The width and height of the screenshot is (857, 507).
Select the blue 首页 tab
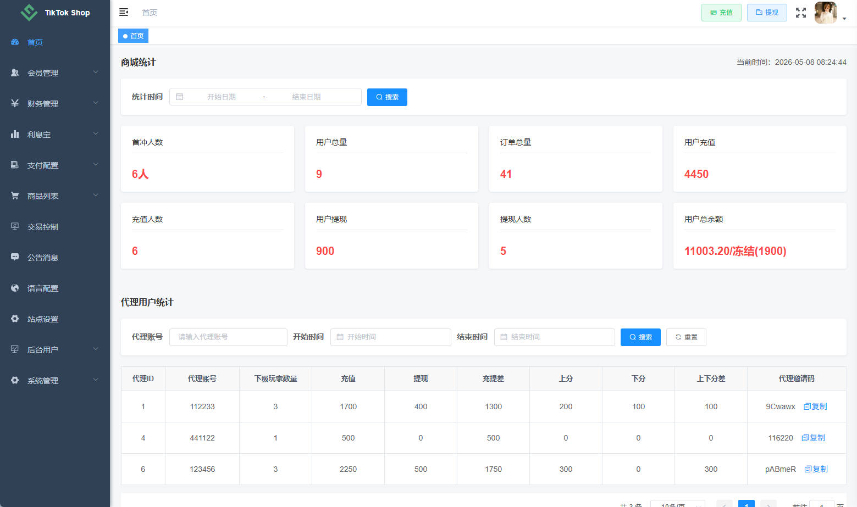coord(133,36)
